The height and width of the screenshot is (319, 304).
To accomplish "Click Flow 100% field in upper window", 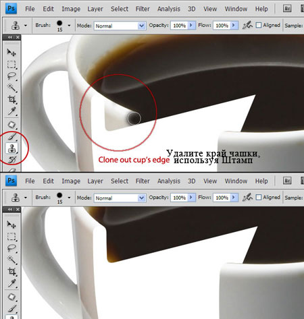I will (222, 26).
